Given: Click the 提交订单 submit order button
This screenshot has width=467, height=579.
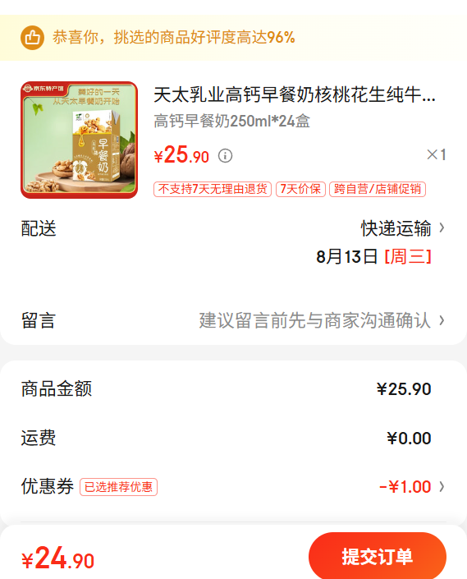Looking at the screenshot, I should tap(378, 556).
